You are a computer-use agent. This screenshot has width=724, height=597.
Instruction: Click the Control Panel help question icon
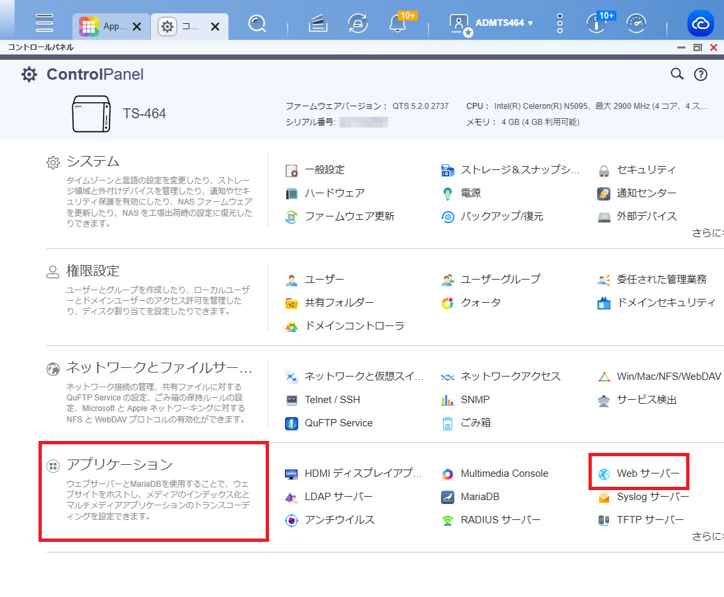coord(700,74)
